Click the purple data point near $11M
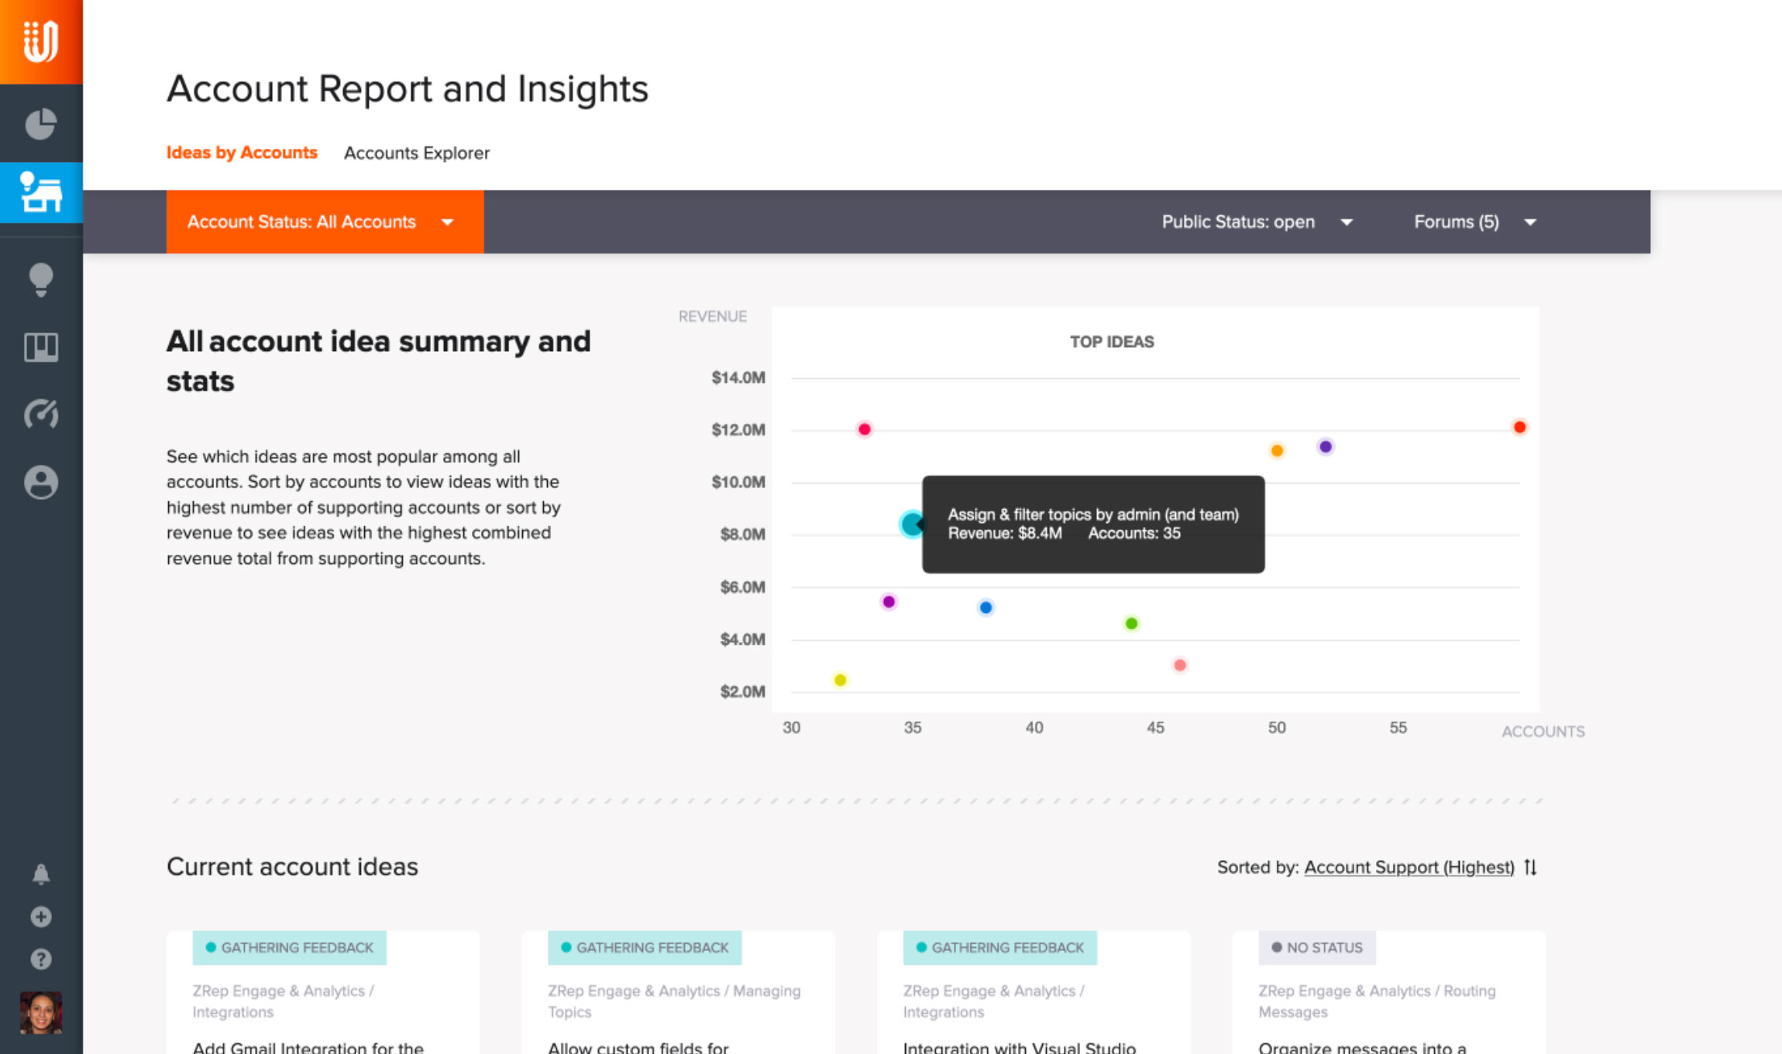1782x1054 pixels. pyautogui.click(x=1326, y=446)
